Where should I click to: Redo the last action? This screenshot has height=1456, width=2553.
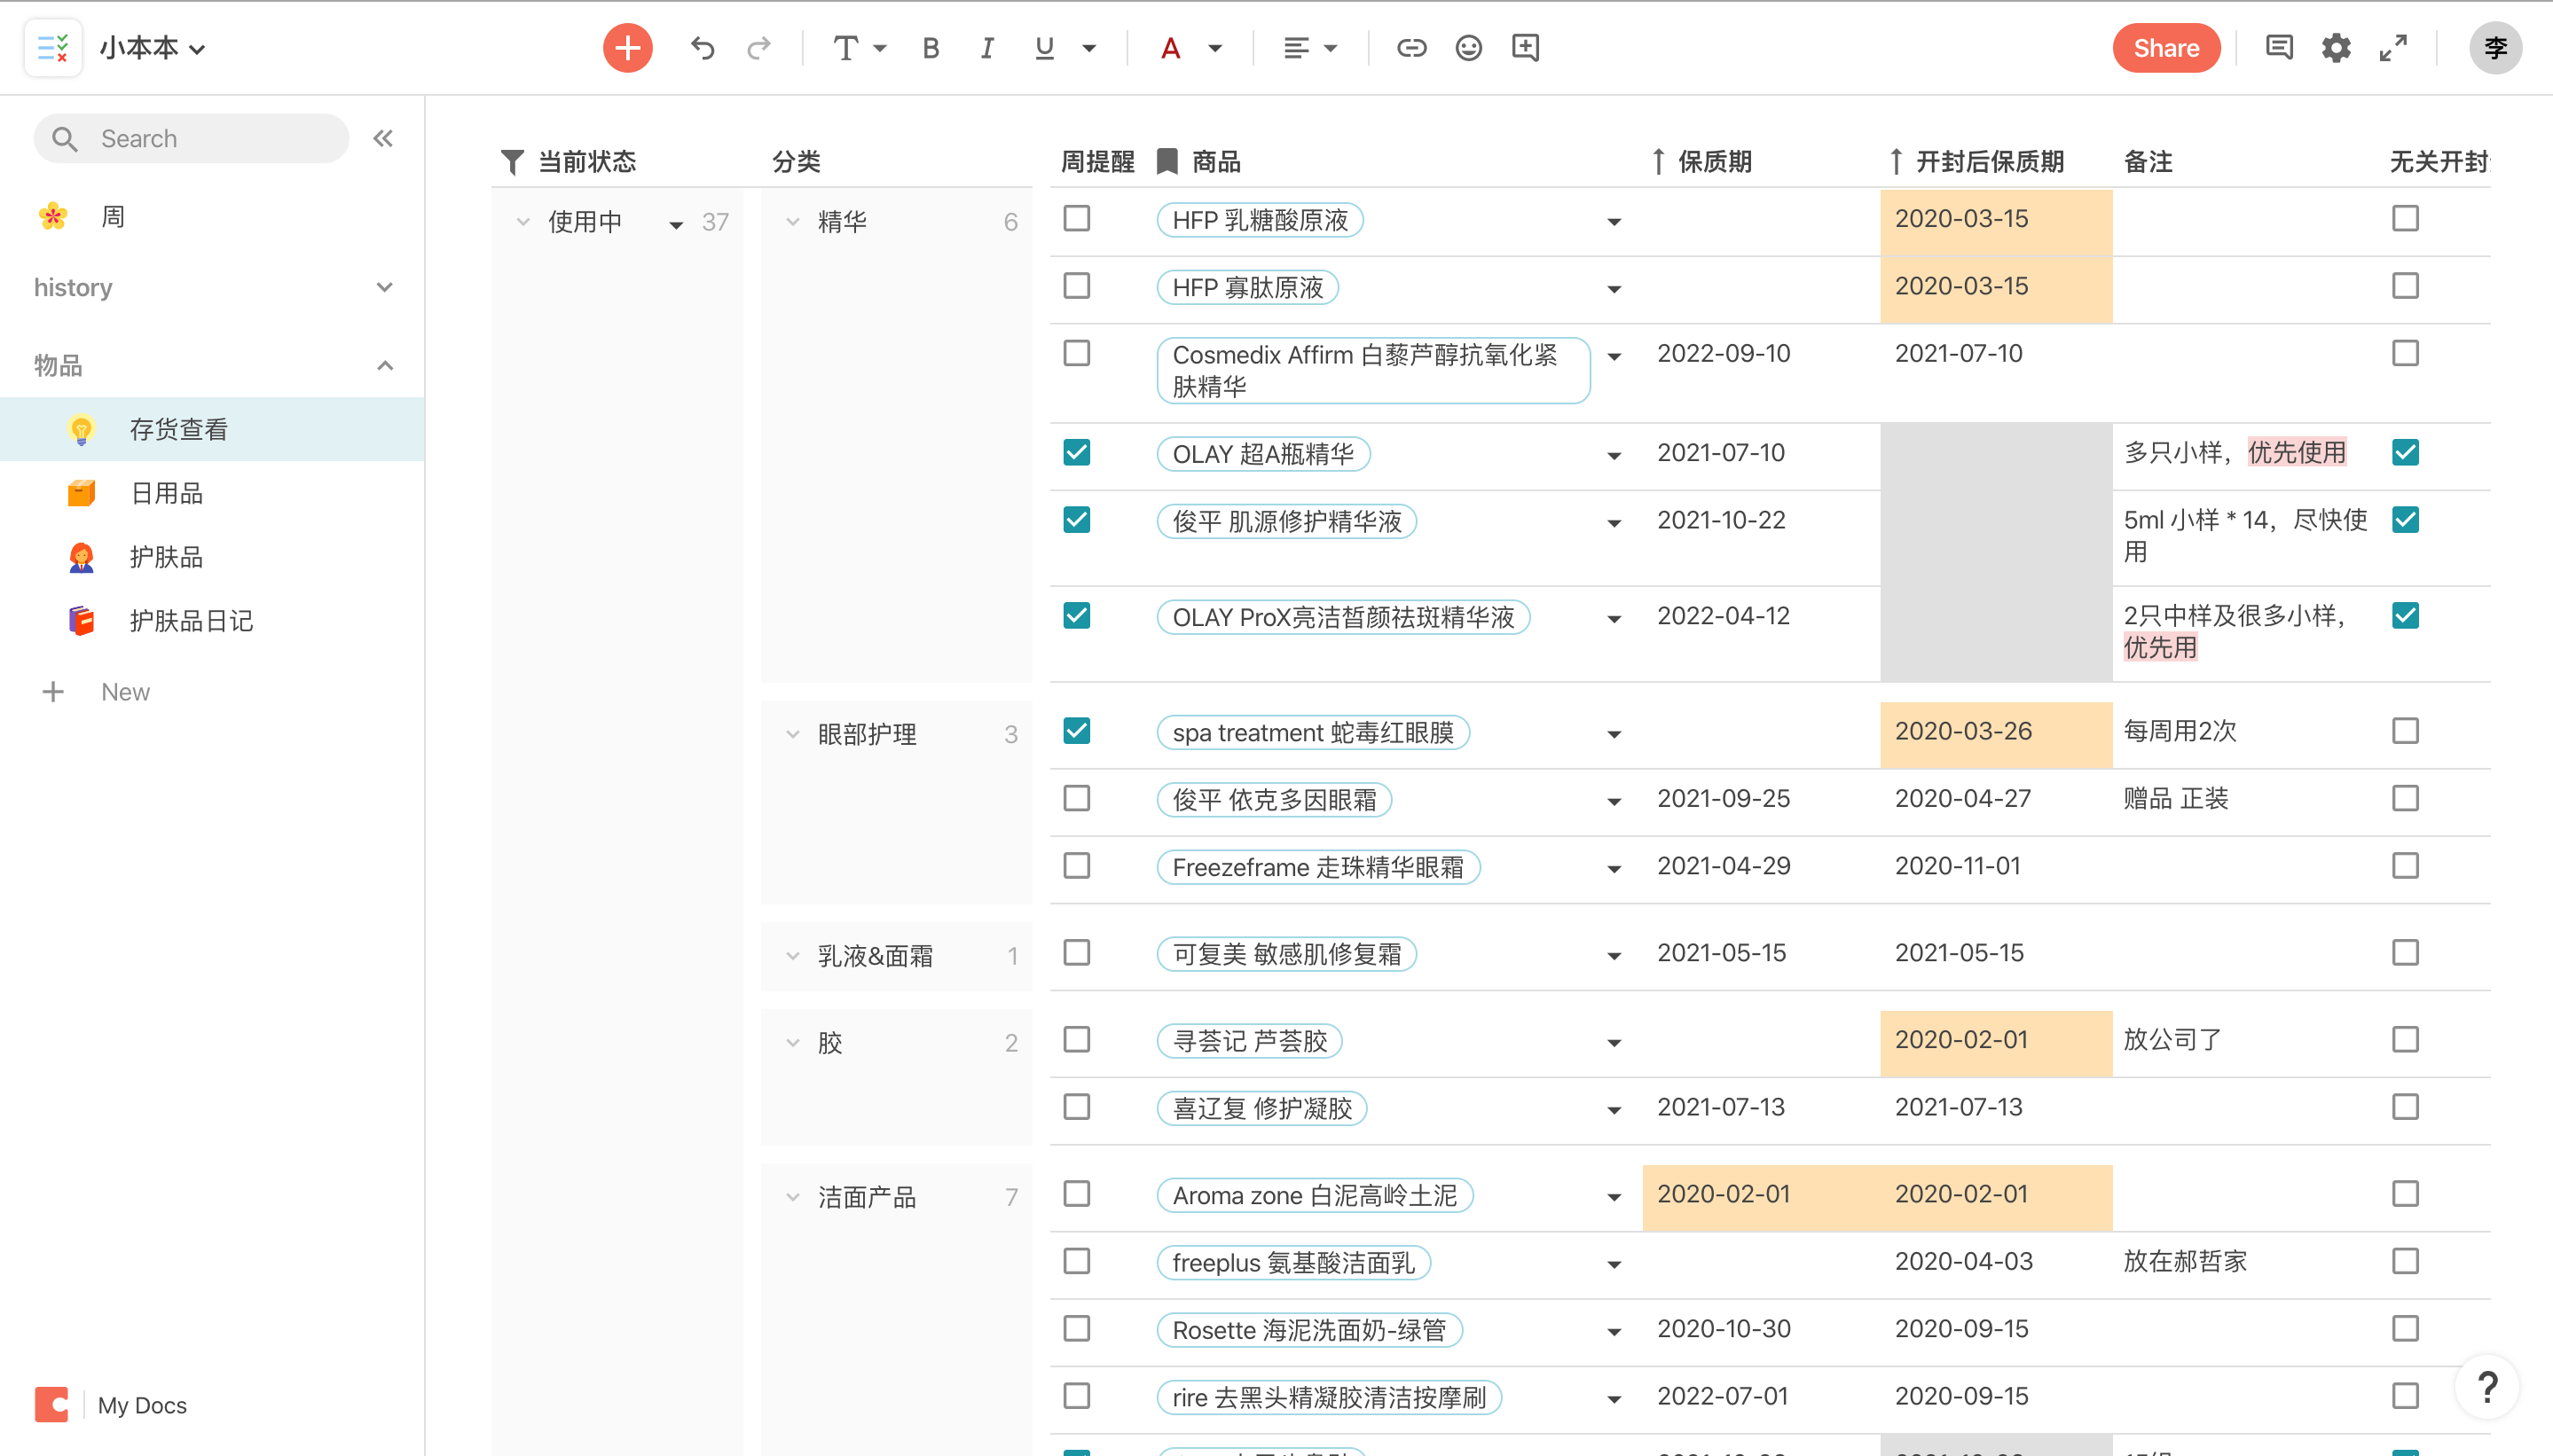pos(759,48)
